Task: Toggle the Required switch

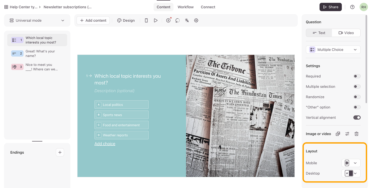Action: [x=357, y=76]
